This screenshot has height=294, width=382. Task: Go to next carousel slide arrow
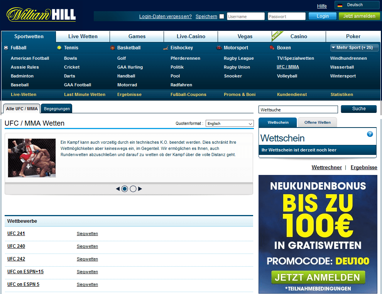140,189
